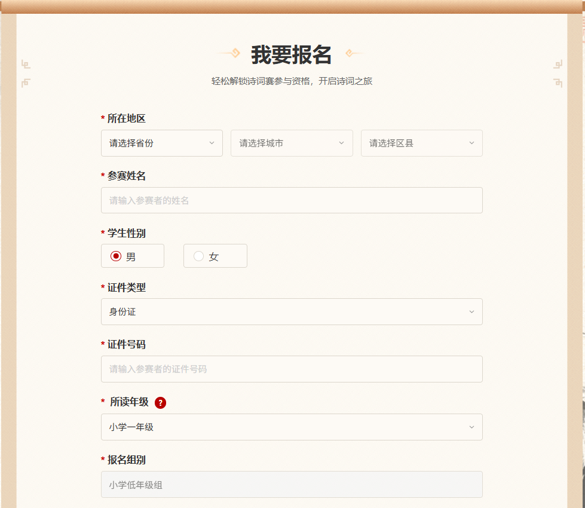Click the red question mark help icon beside 所读年级
This screenshot has width=585, height=508.
point(160,403)
